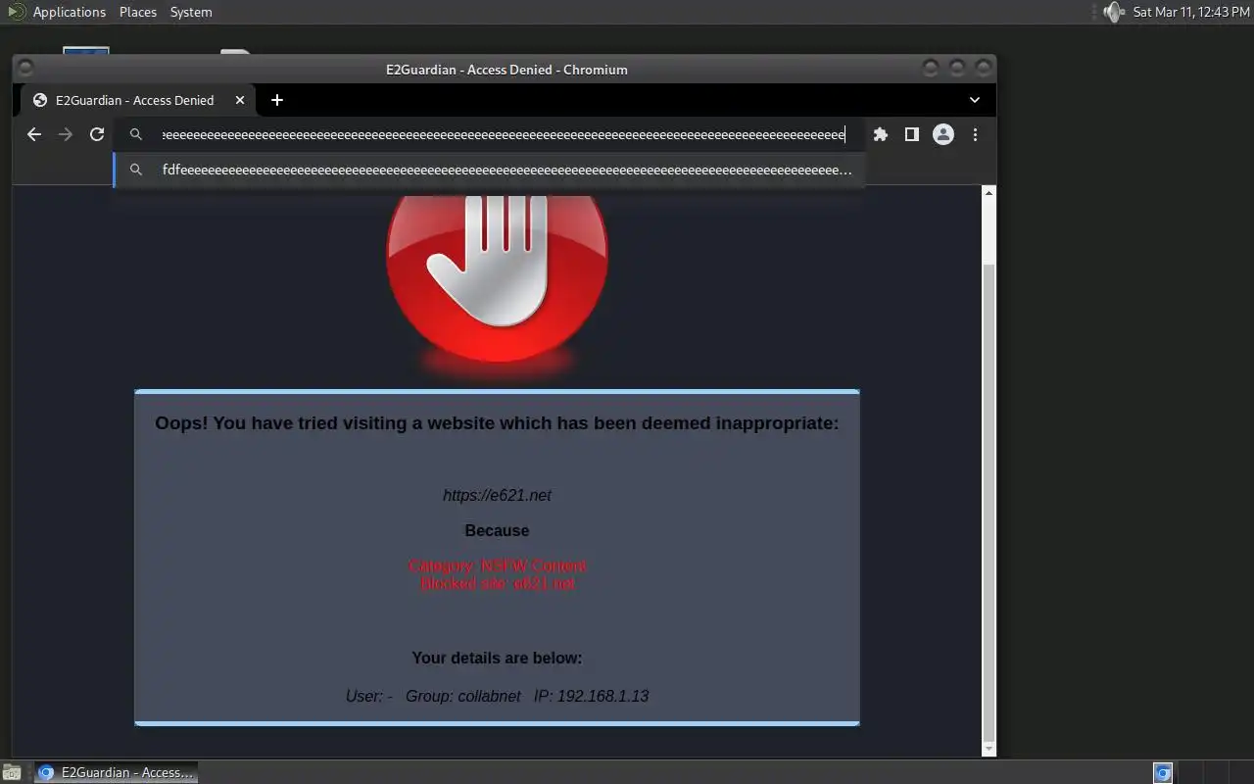
Task: Expand the tab search chevron
Action: pos(975,100)
